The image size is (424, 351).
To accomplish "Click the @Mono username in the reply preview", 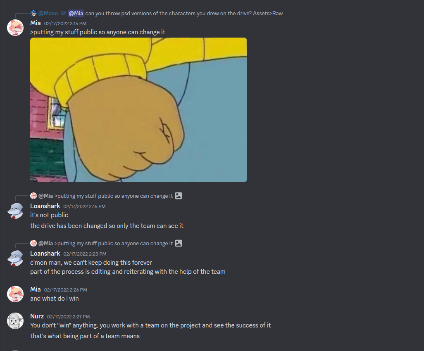I will click(48, 13).
